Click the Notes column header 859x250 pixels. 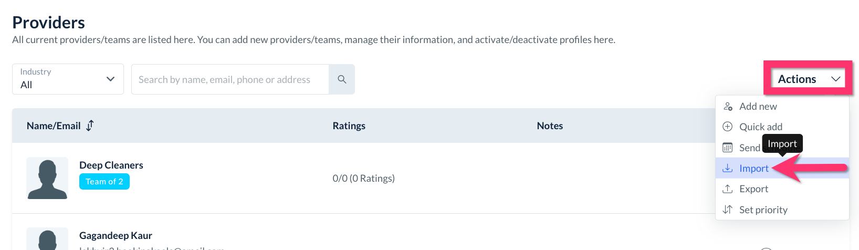[x=550, y=126]
